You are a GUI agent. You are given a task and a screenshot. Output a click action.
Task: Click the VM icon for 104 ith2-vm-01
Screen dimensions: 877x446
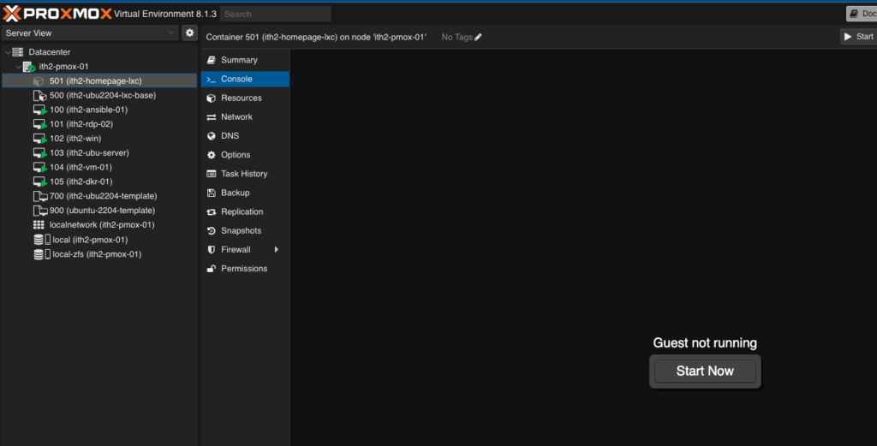[x=39, y=168]
